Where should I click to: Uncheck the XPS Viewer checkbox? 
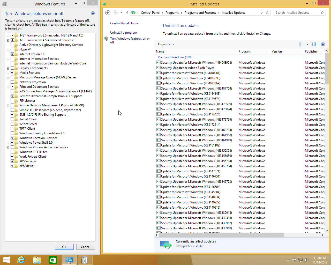[x=12, y=166]
